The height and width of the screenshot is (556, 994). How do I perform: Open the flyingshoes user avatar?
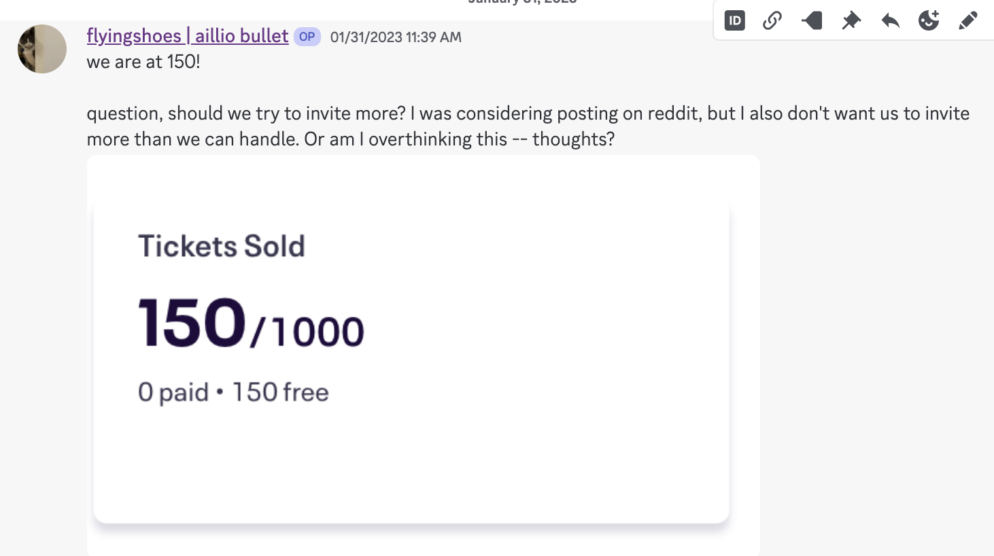point(42,49)
